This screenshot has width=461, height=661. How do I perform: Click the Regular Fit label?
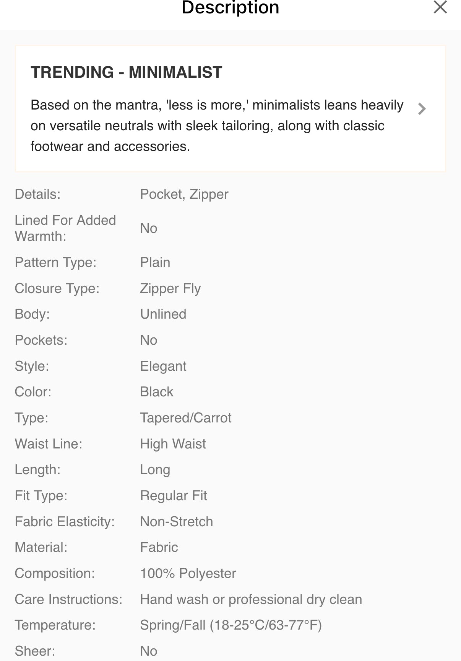pos(174,496)
